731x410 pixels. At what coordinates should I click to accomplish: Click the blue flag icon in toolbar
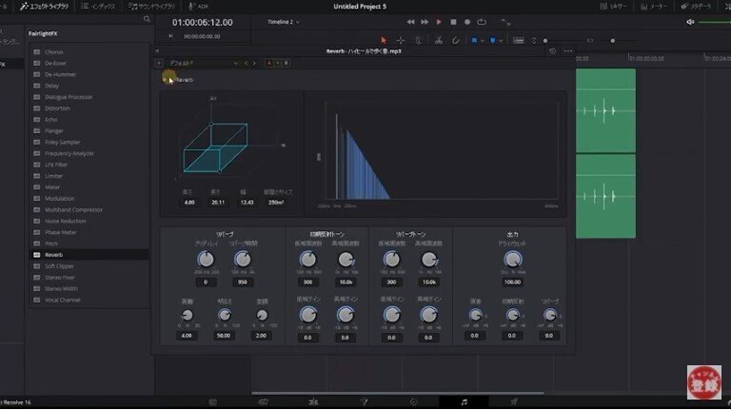tap(474, 41)
